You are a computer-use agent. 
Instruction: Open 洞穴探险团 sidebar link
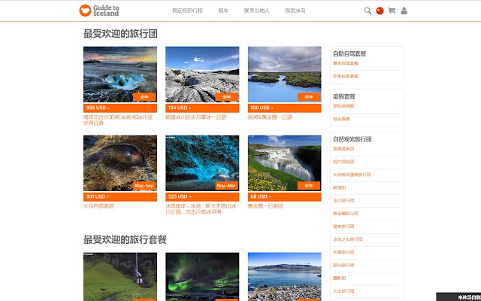(x=343, y=162)
